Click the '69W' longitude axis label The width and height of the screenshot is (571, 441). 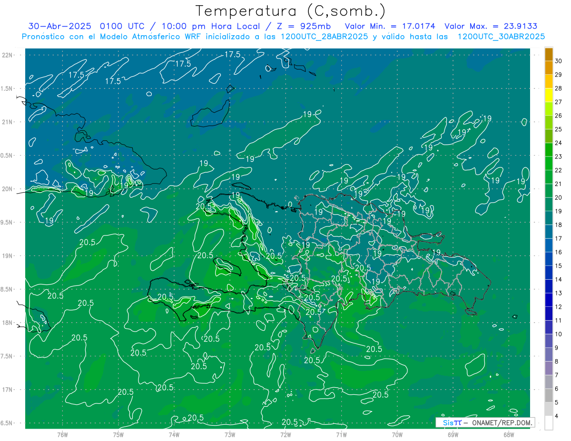click(453, 435)
